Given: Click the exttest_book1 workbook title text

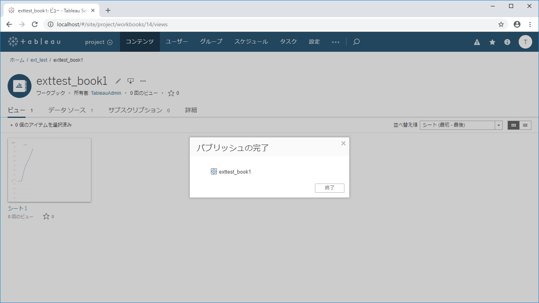Looking at the screenshot, I should 72,81.
